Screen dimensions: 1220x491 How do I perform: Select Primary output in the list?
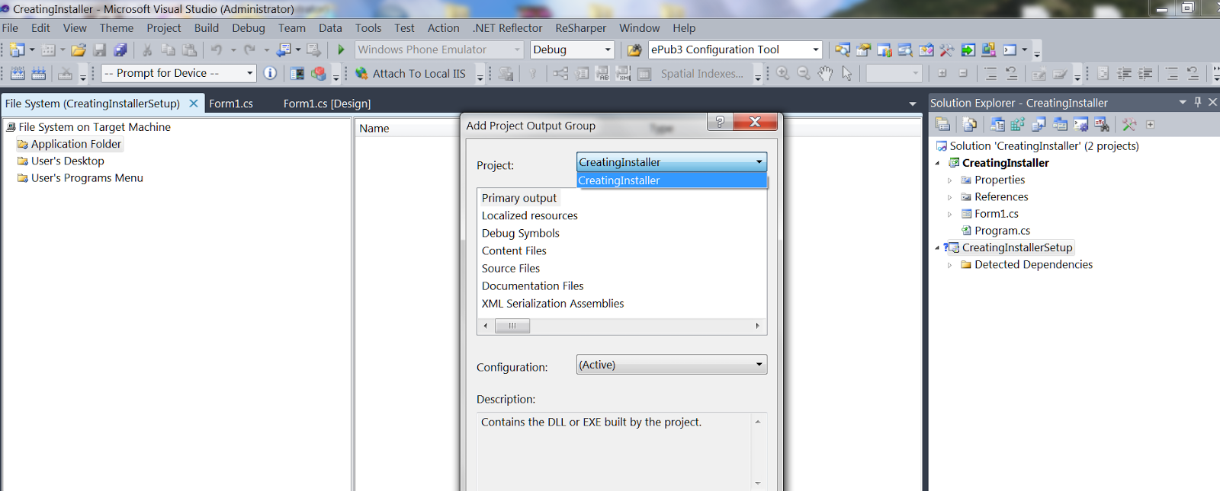[518, 198]
